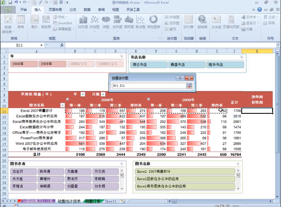Open the Name Box dropdown arrow
The height and width of the screenshot is (207, 281).
(x=41, y=45)
